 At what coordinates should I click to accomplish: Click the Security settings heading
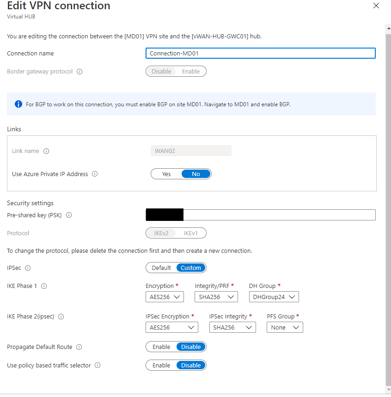(30, 203)
